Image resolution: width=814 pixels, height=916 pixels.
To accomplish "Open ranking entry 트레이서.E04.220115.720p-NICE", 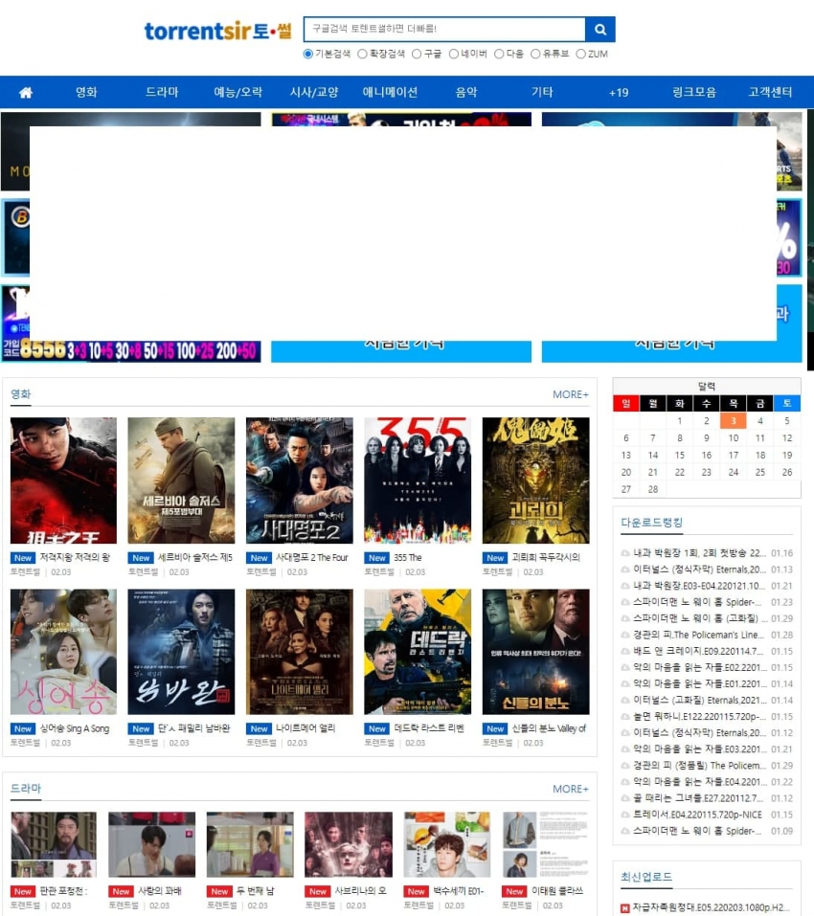I will tap(698, 815).
